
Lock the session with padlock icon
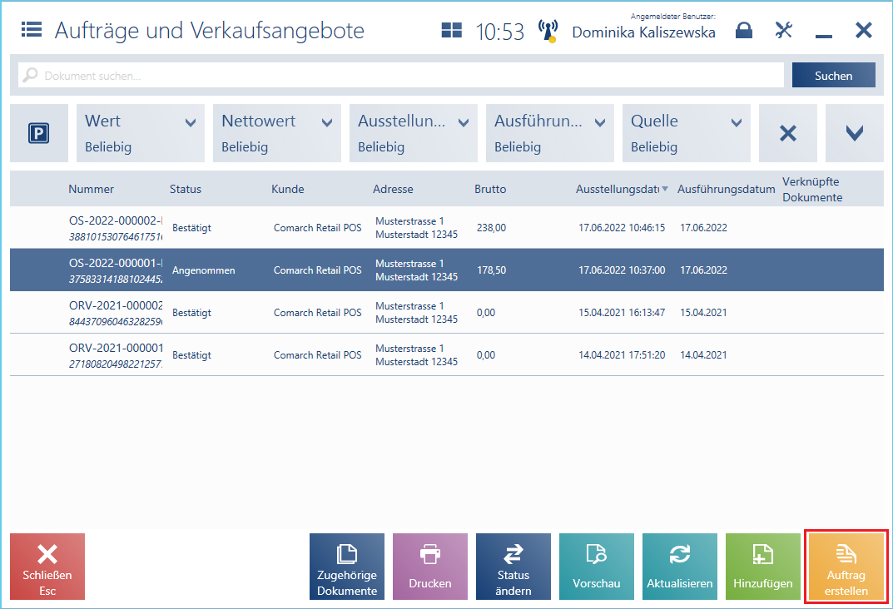(744, 31)
